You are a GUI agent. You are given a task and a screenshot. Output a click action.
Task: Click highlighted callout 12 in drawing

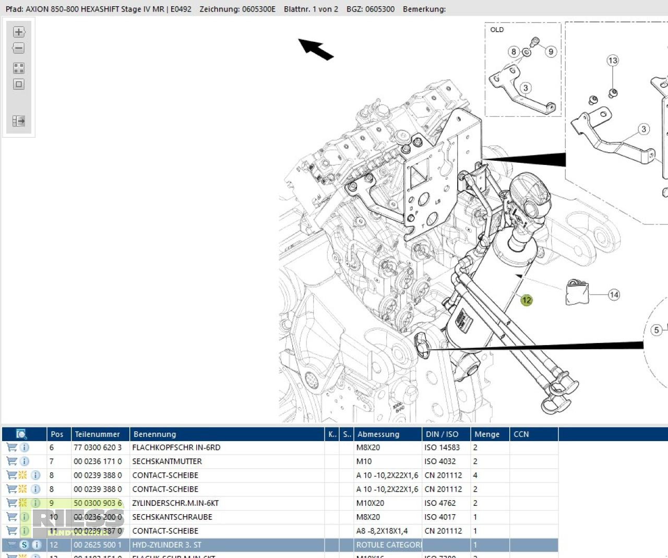(x=527, y=300)
